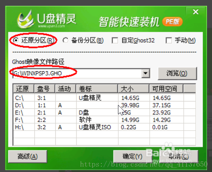212x172 pixels.
Task: Select the E:\ partition row
Action: (104, 113)
